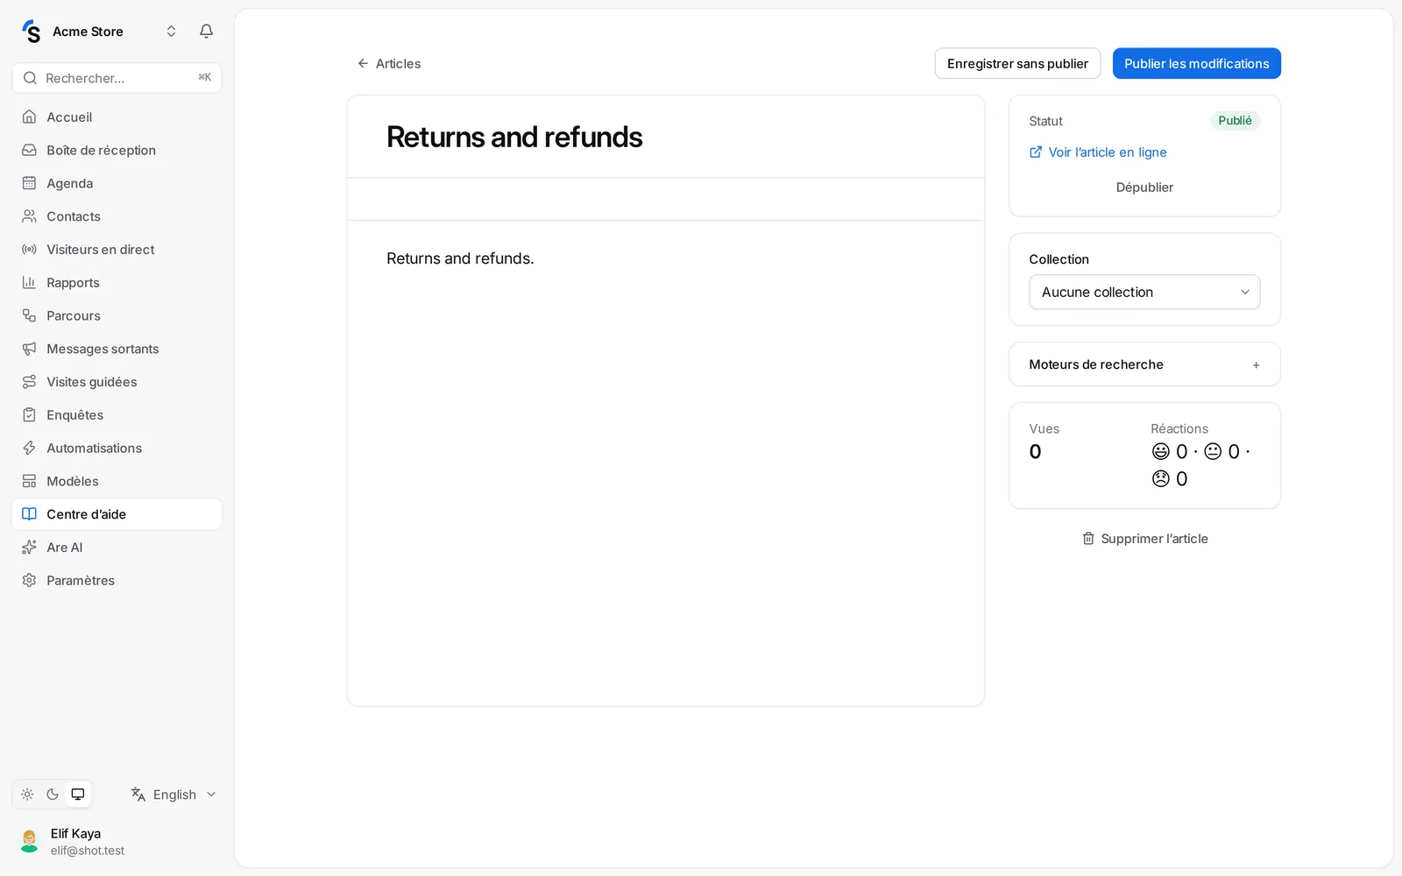Screen dimensions: 1402x876
Task: Click the Acme Store logo icon
Action: 32,32
